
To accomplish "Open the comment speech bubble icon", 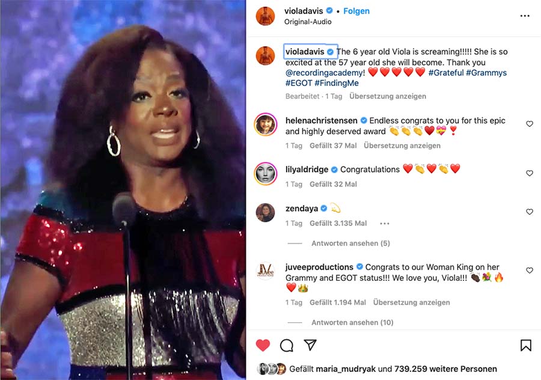I will [x=287, y=345].
